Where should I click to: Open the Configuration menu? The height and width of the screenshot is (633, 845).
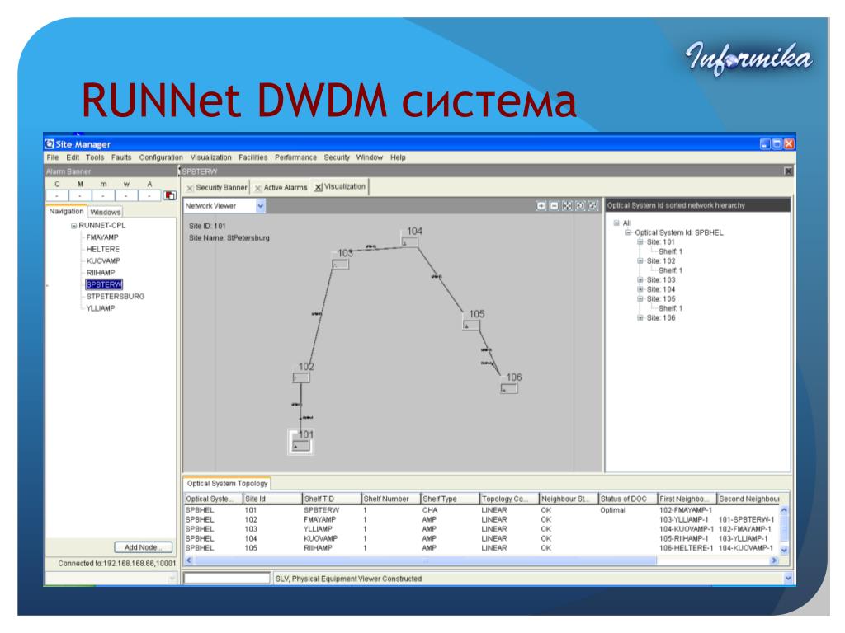(161, 157)
